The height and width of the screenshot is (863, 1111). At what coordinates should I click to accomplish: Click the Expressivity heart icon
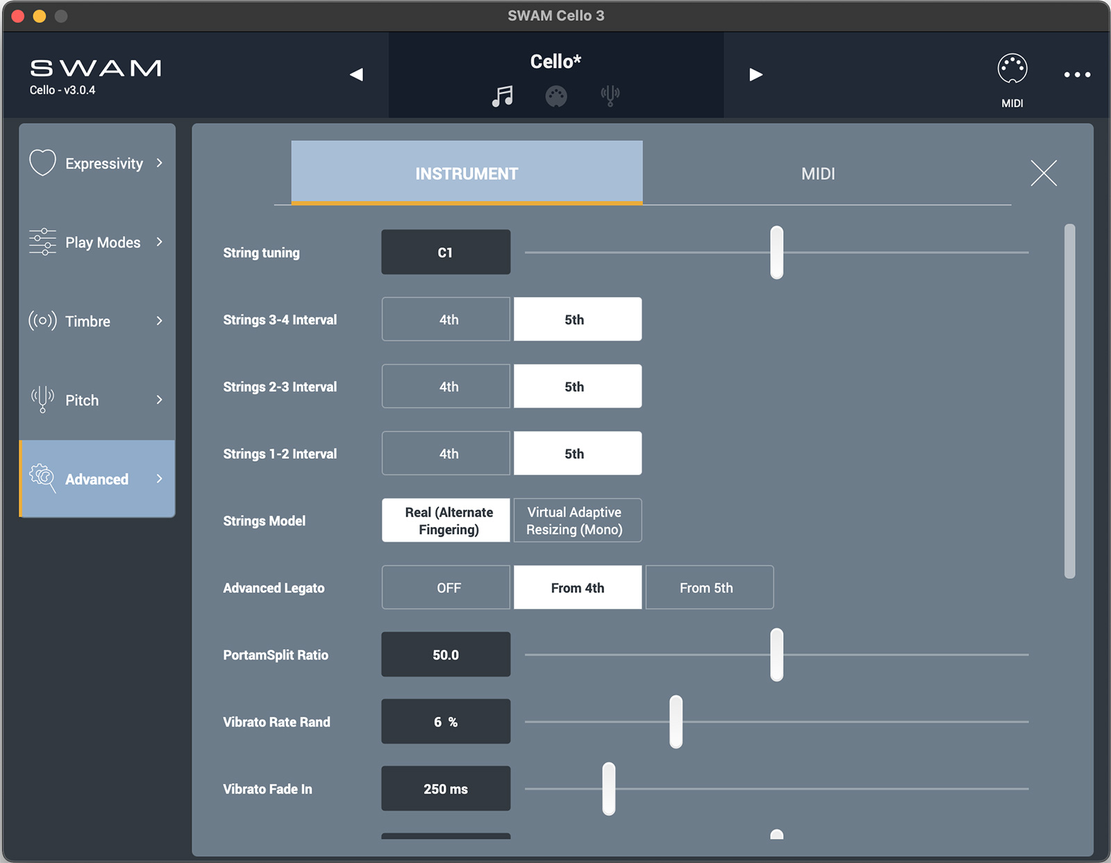[x=42, y=162]
